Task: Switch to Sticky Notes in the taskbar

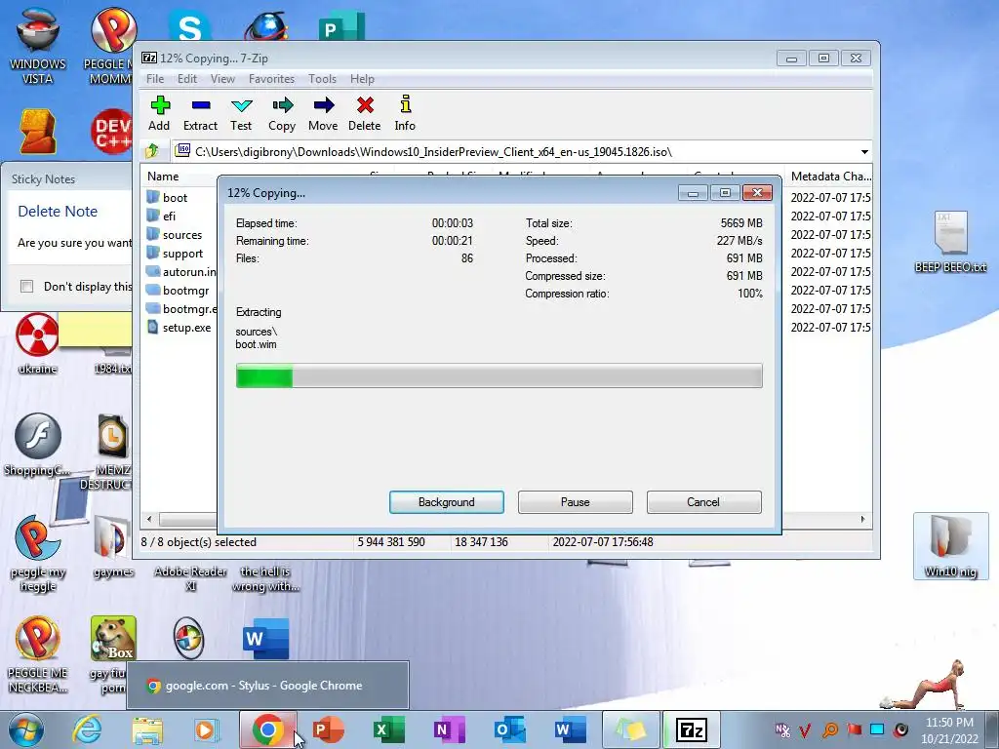Action: pyautogui.click(x=630, y=729)
